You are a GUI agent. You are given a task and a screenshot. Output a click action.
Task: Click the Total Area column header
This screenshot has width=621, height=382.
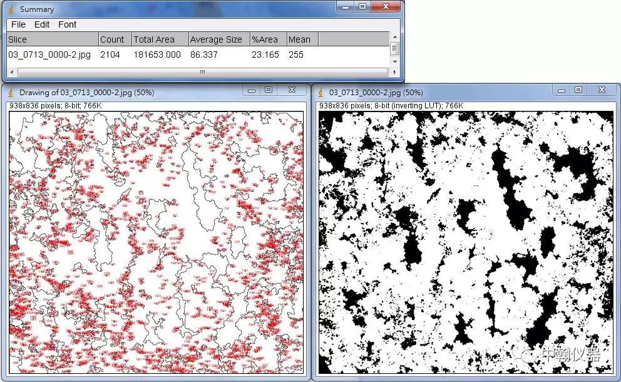(154, 39)
